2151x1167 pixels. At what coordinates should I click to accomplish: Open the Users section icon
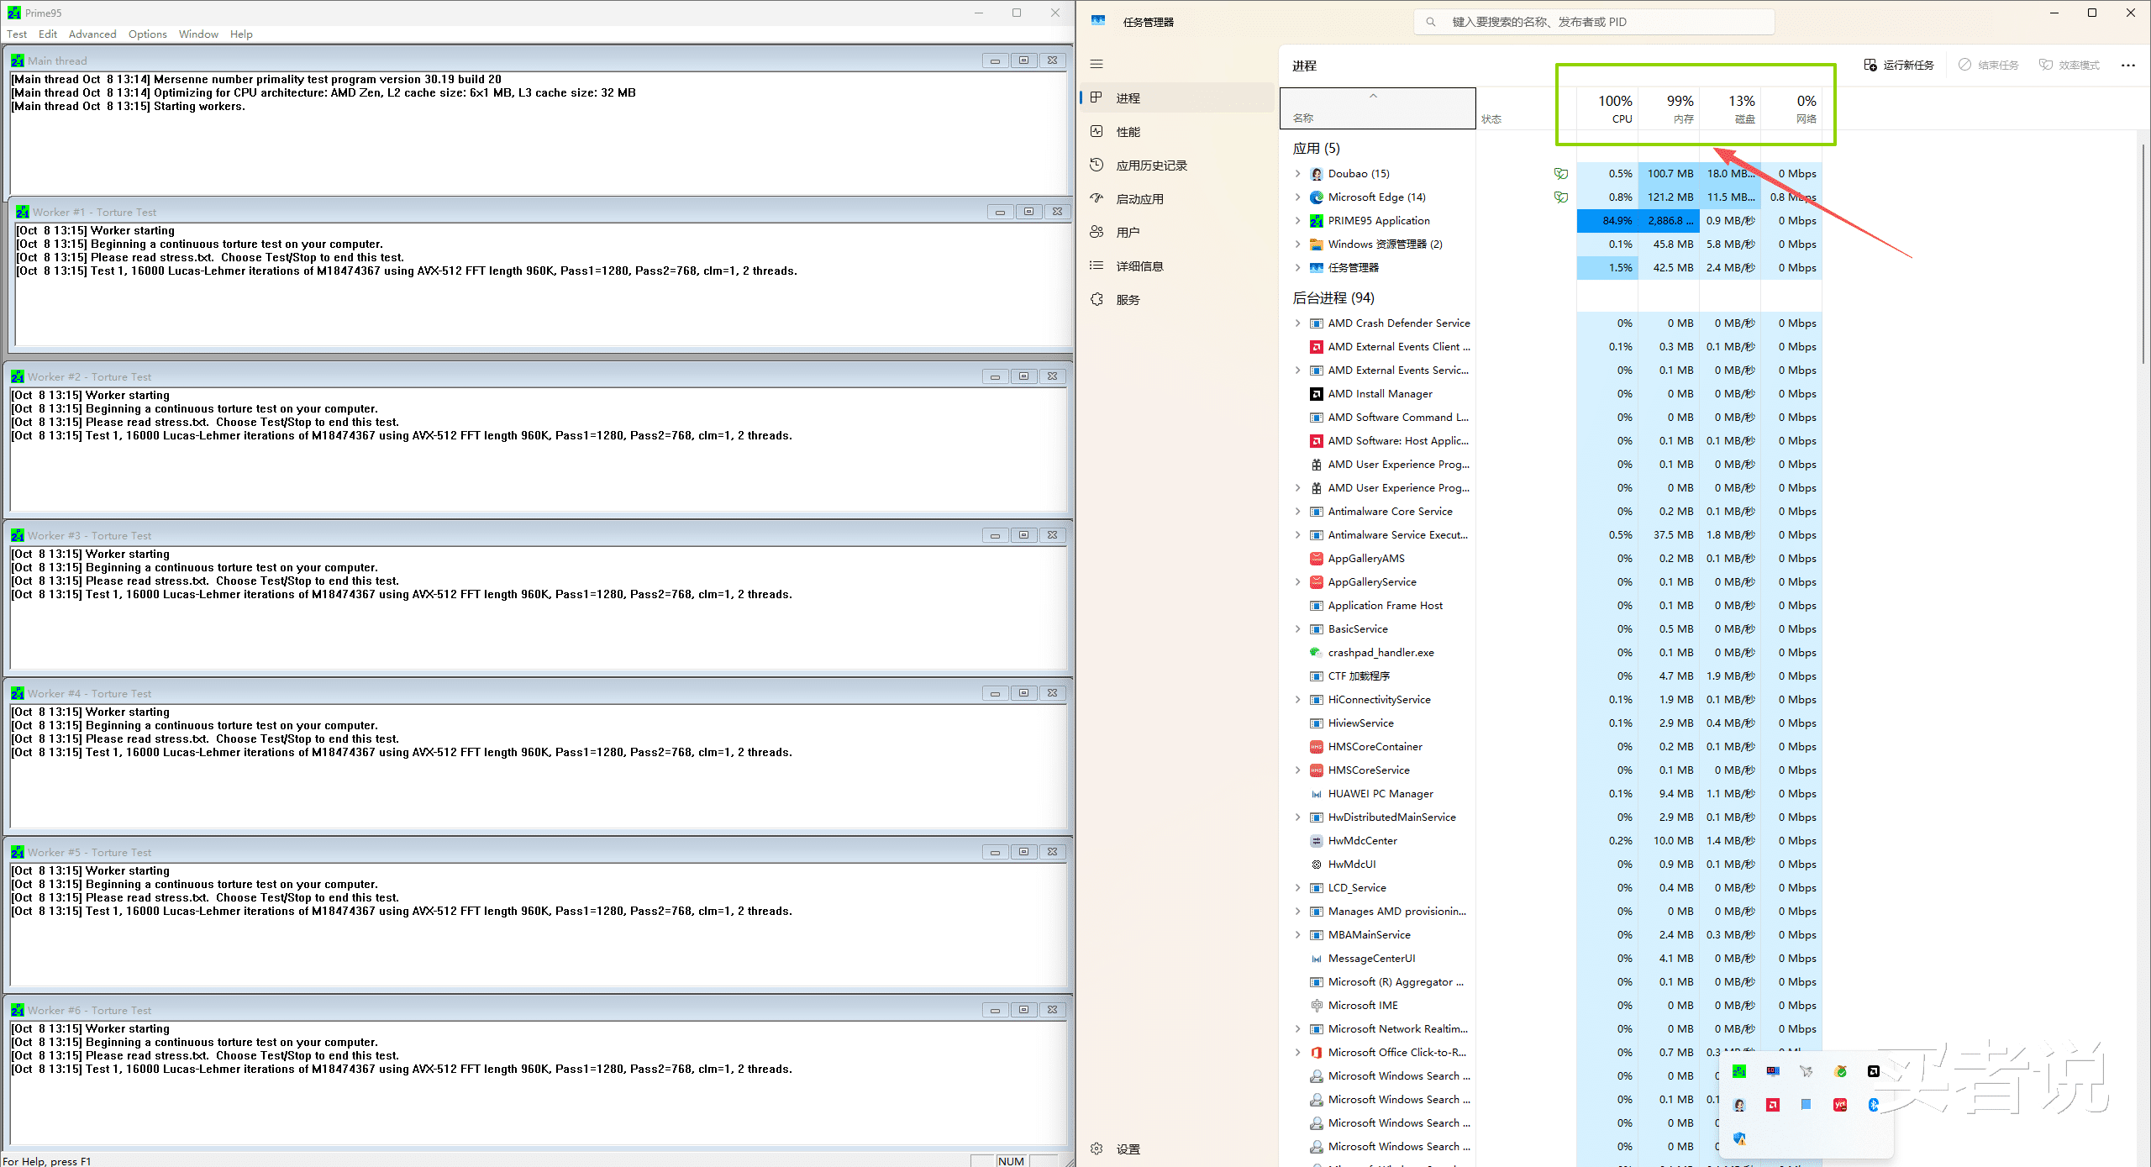(1097, 232)
